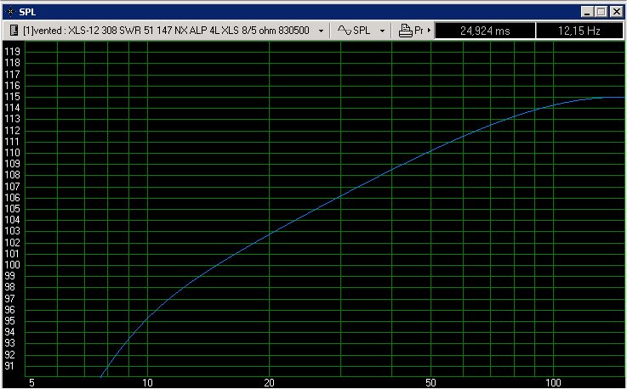This screenshot has height=389, width=627.
Task: Click the 95 dB axis label
Action: point(9,321)
